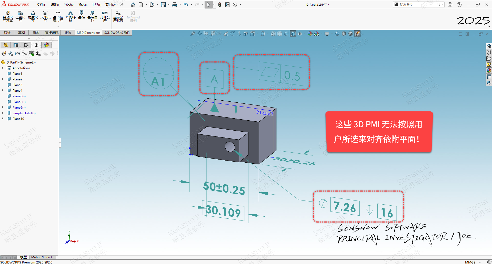Open the 基本位置尺寸 dropdown arrow

pos(58,26)
